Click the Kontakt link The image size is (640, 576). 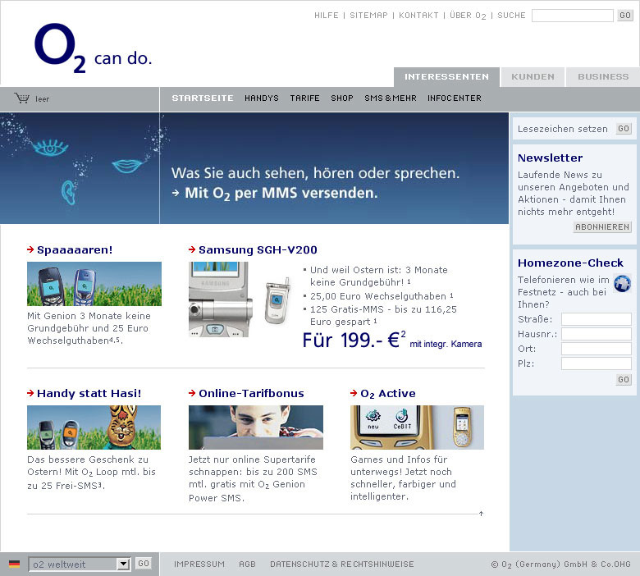(x=418, y=16)
